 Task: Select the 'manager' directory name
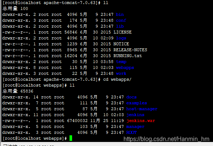tap(135, 126)
